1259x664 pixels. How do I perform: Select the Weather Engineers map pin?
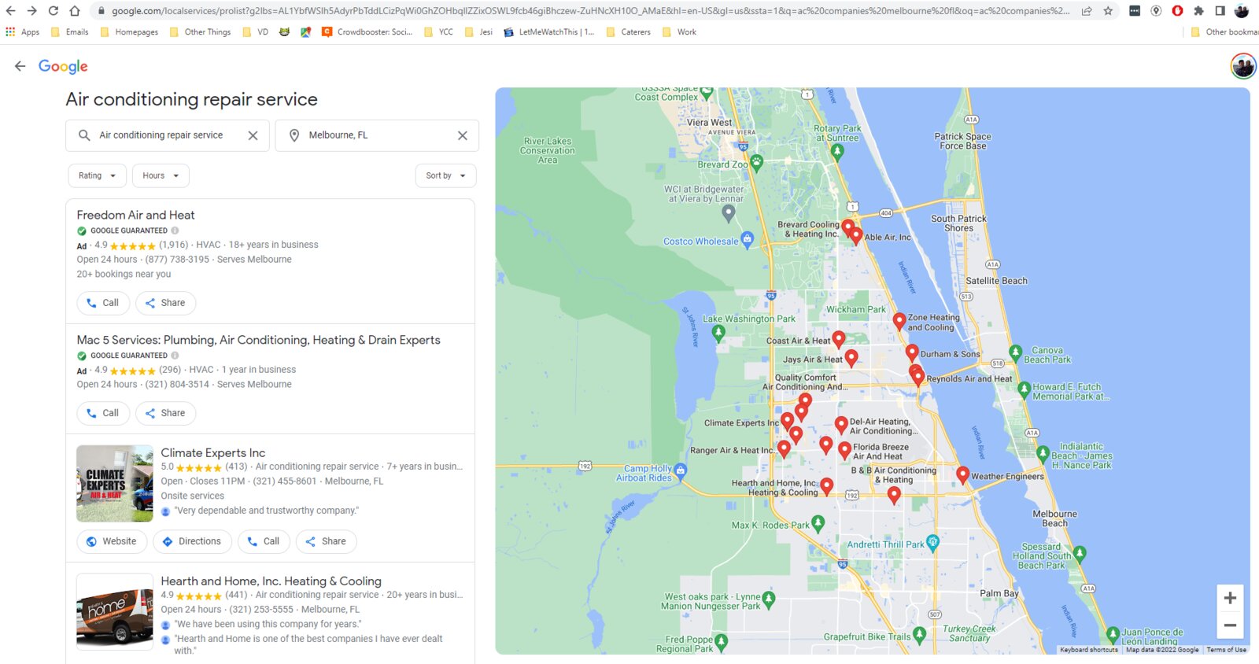[962, 474]
